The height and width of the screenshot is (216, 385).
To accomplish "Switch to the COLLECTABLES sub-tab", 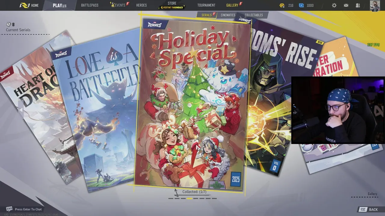I will [254, 15].
